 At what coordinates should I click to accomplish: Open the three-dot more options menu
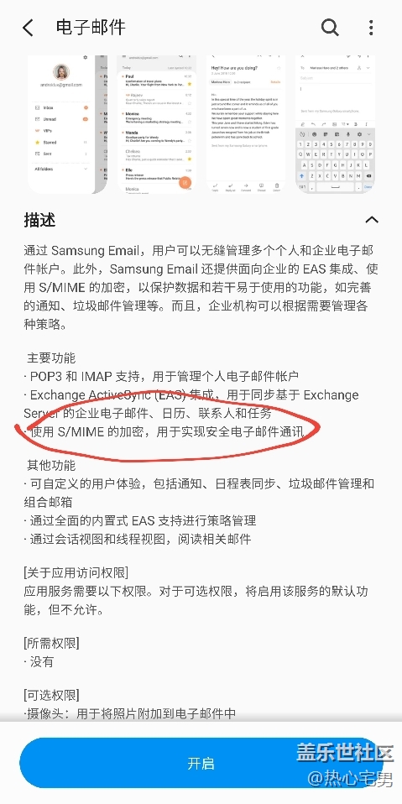[371, 28]
